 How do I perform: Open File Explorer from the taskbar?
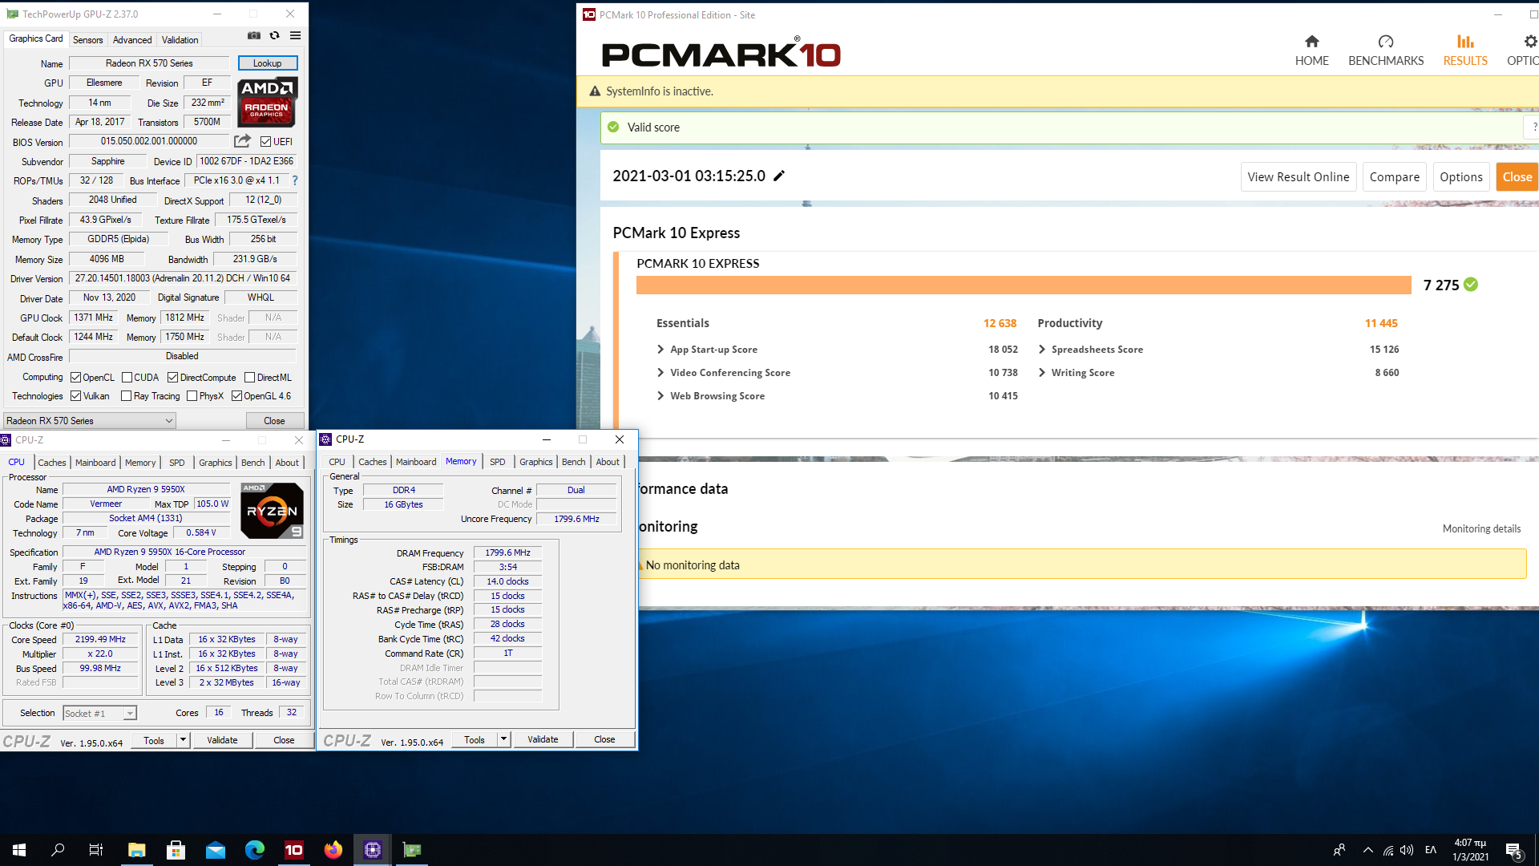pyautogui.click(x=136, y=850)
